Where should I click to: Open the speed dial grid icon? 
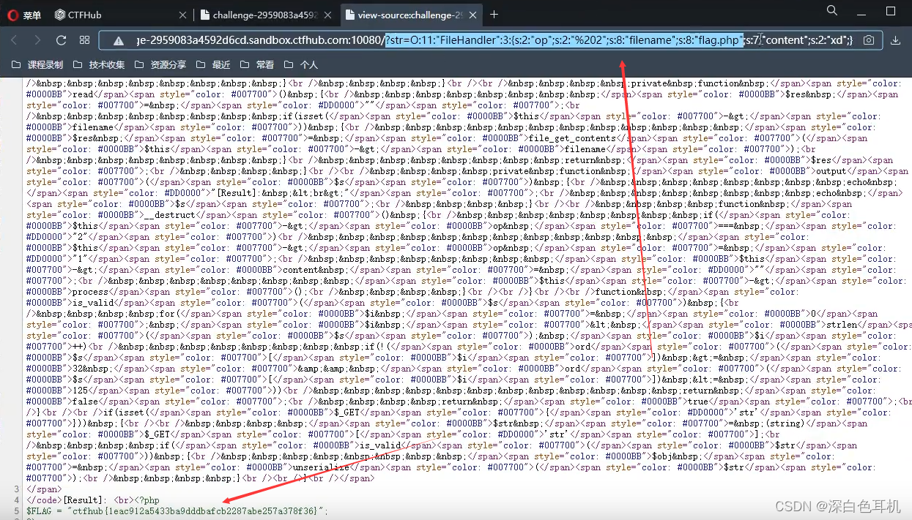[84, 40]
